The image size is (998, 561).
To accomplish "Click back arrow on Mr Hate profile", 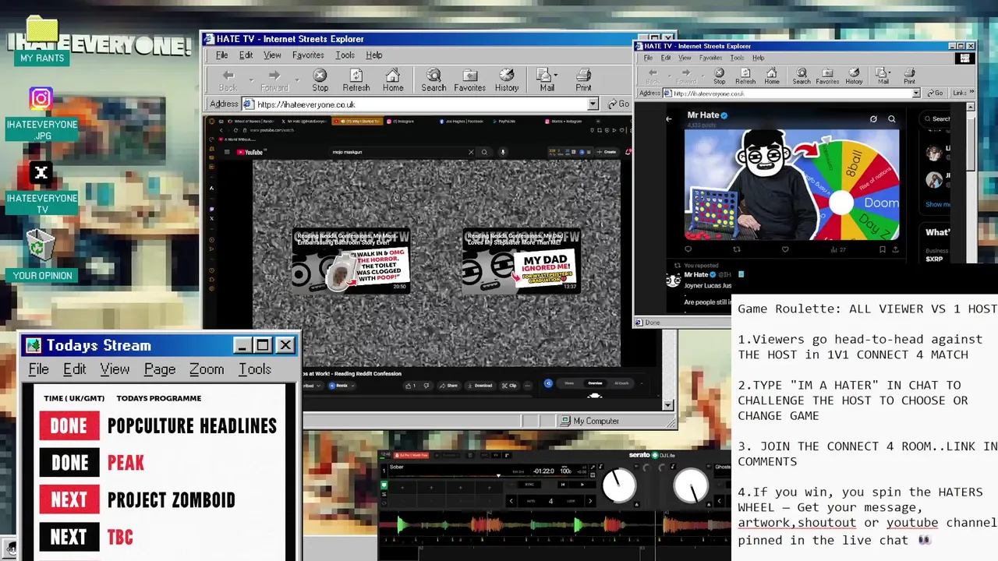I will (668, 118).
